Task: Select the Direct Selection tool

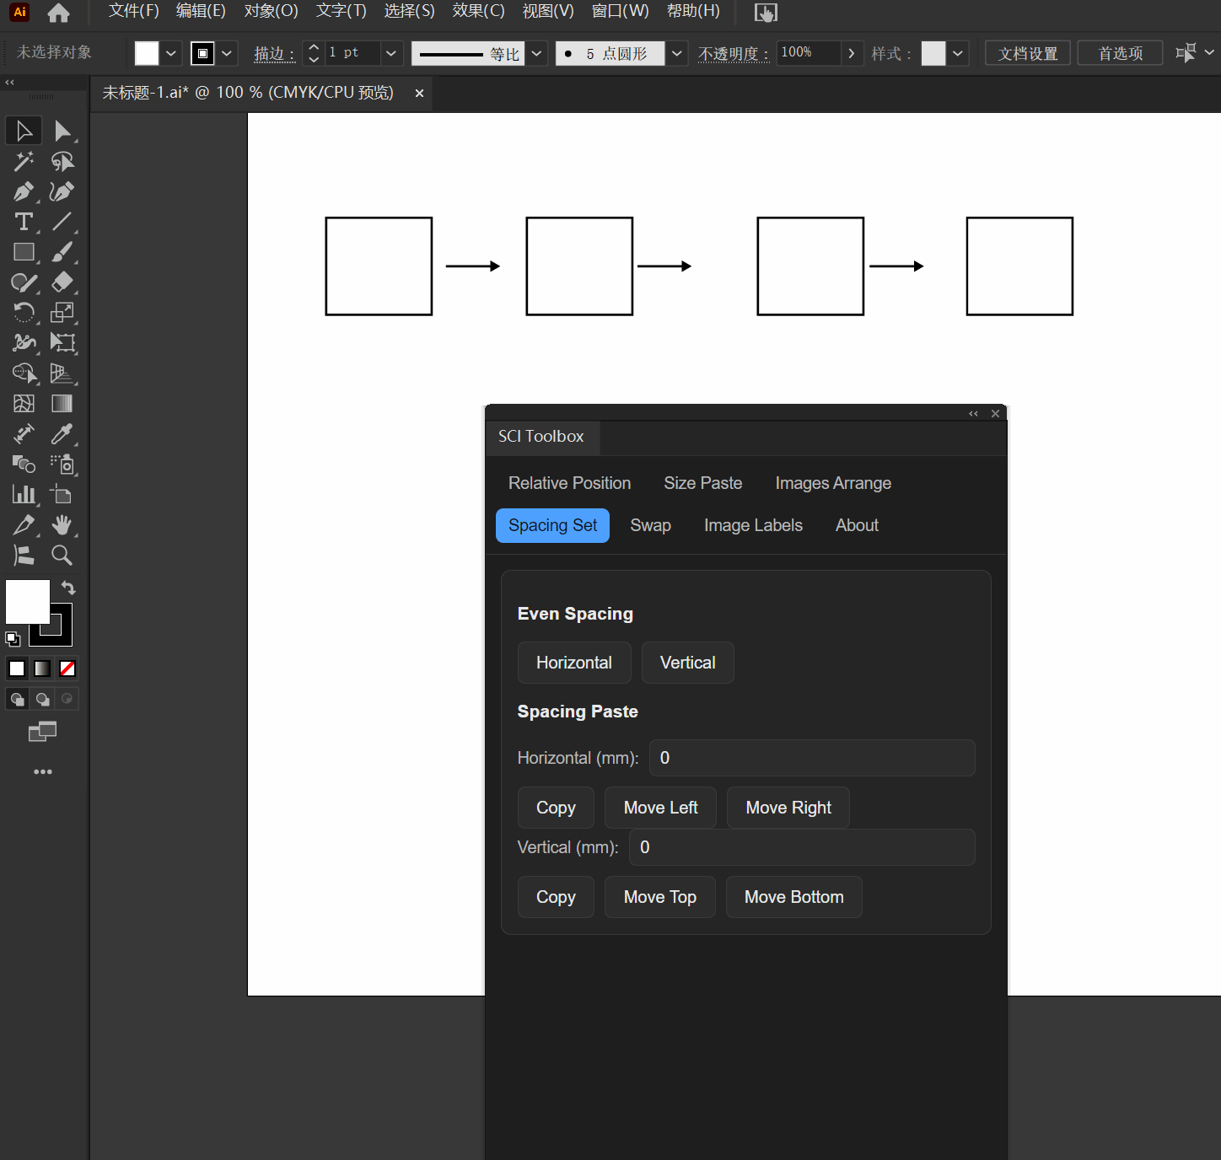Action: click(x=62, y=131)
